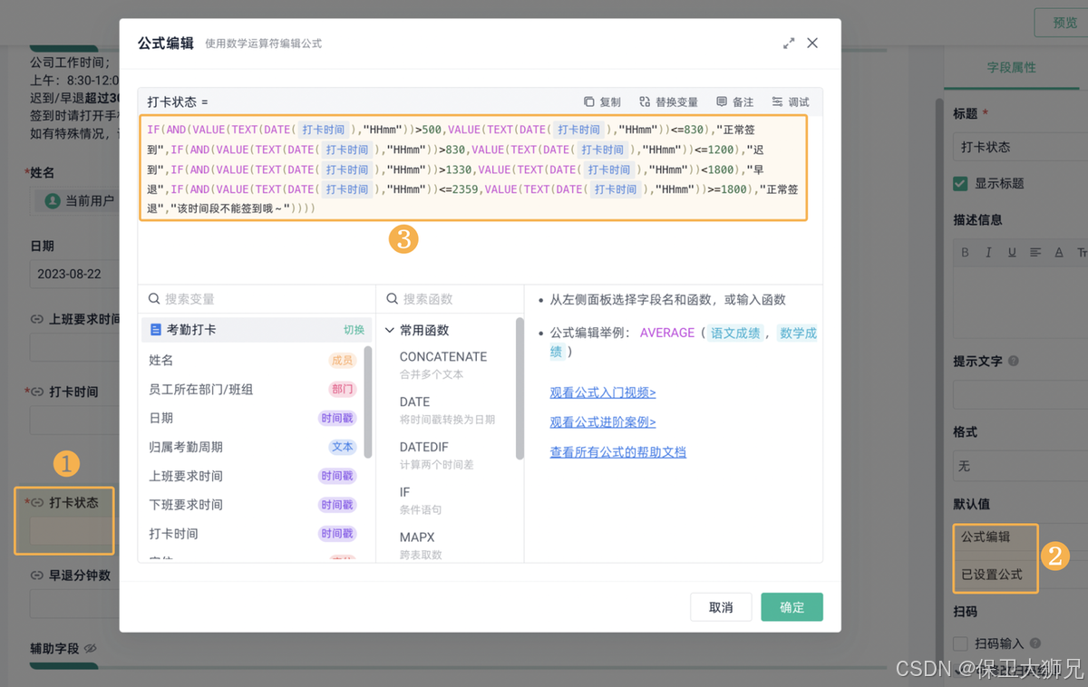Open 观看公式入门视频 link
This screenshot has height=687, width=1088.
603,392
